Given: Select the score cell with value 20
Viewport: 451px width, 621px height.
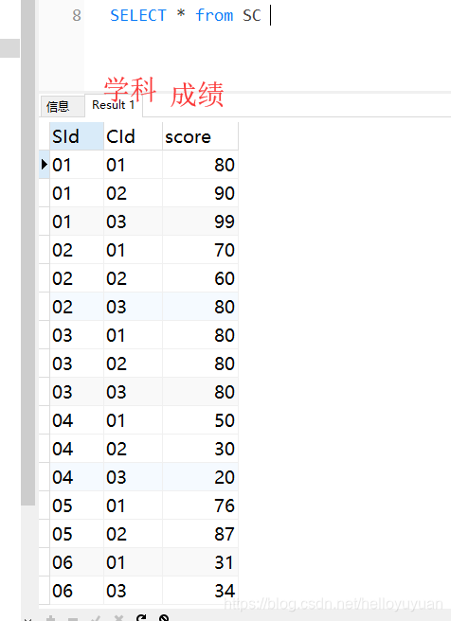Looking at the screenshot, I should point(200,477).
